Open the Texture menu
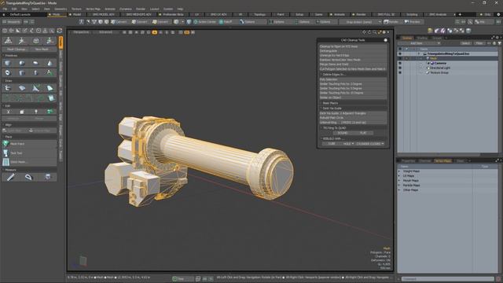The image size is (503, 283). 76,9
